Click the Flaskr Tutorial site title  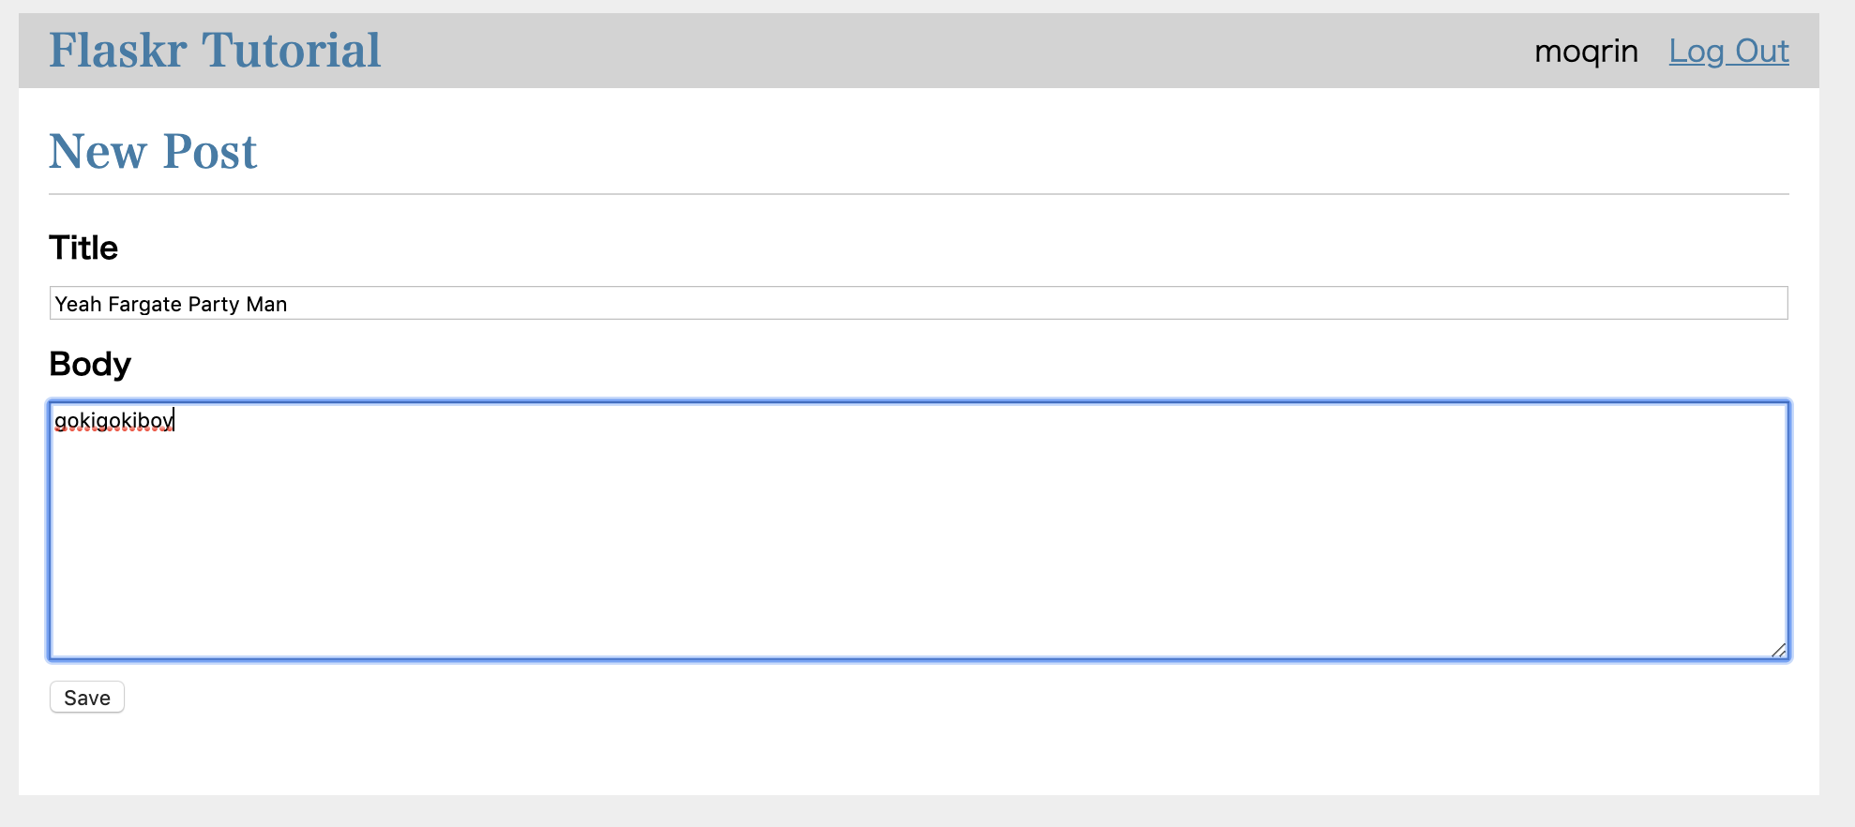(x=215, y=51)
